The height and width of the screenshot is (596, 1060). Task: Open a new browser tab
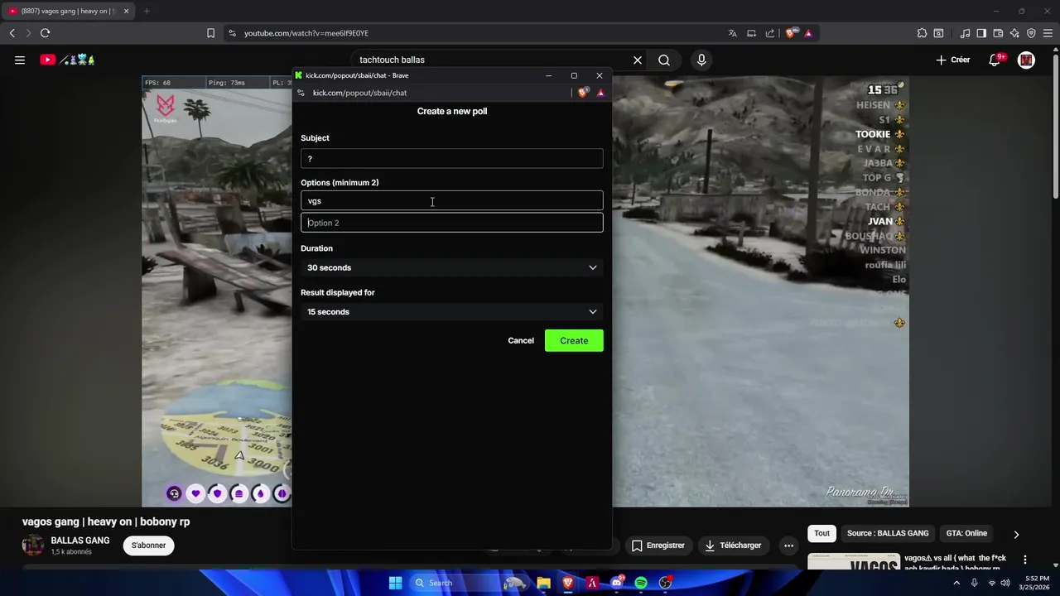click(147, 11)
